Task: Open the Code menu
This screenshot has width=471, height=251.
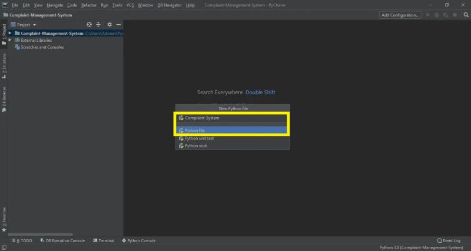Action: pyautogui.click(x=72, y=5)
